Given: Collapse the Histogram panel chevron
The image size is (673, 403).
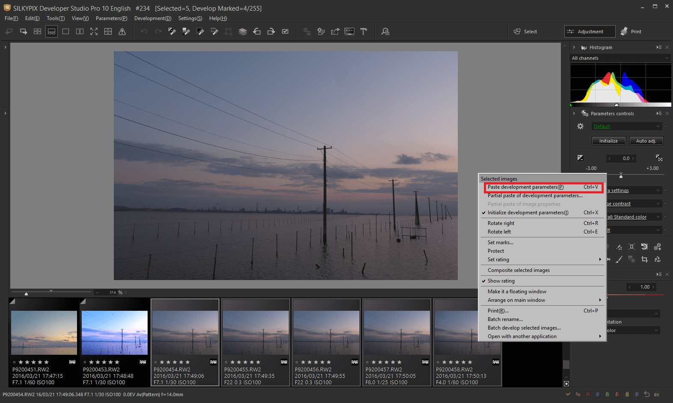Looking at the screenshot, I should (574, 47).
